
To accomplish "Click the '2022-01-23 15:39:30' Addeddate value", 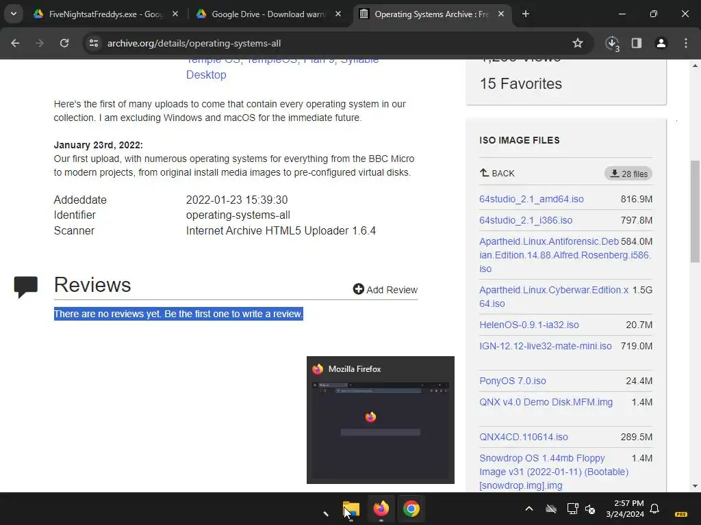I will pos(237,200).
